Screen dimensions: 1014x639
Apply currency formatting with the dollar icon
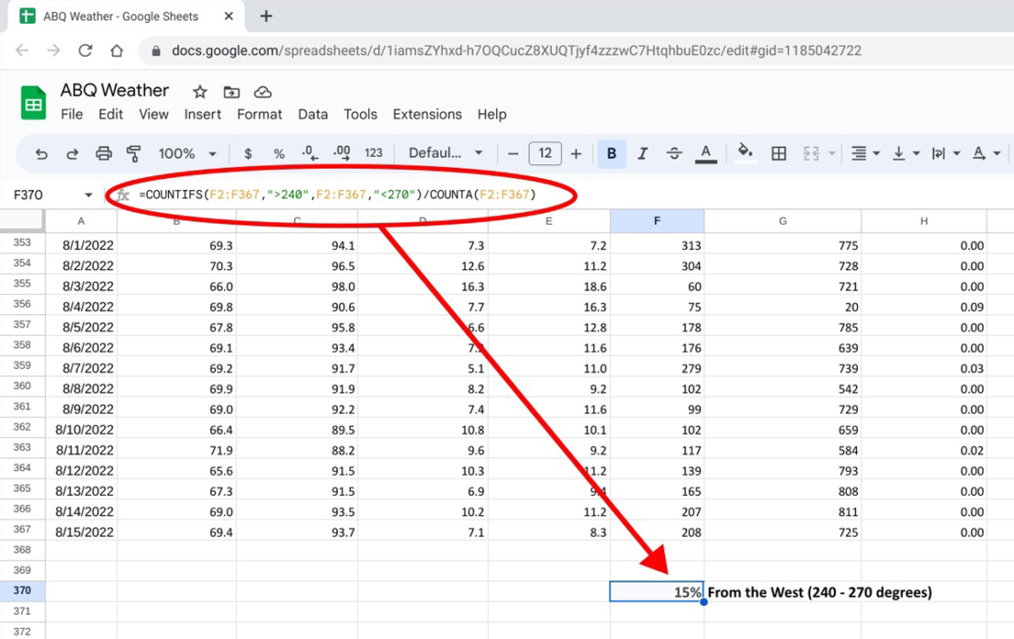pyautogui.click(x=248, y=152)
